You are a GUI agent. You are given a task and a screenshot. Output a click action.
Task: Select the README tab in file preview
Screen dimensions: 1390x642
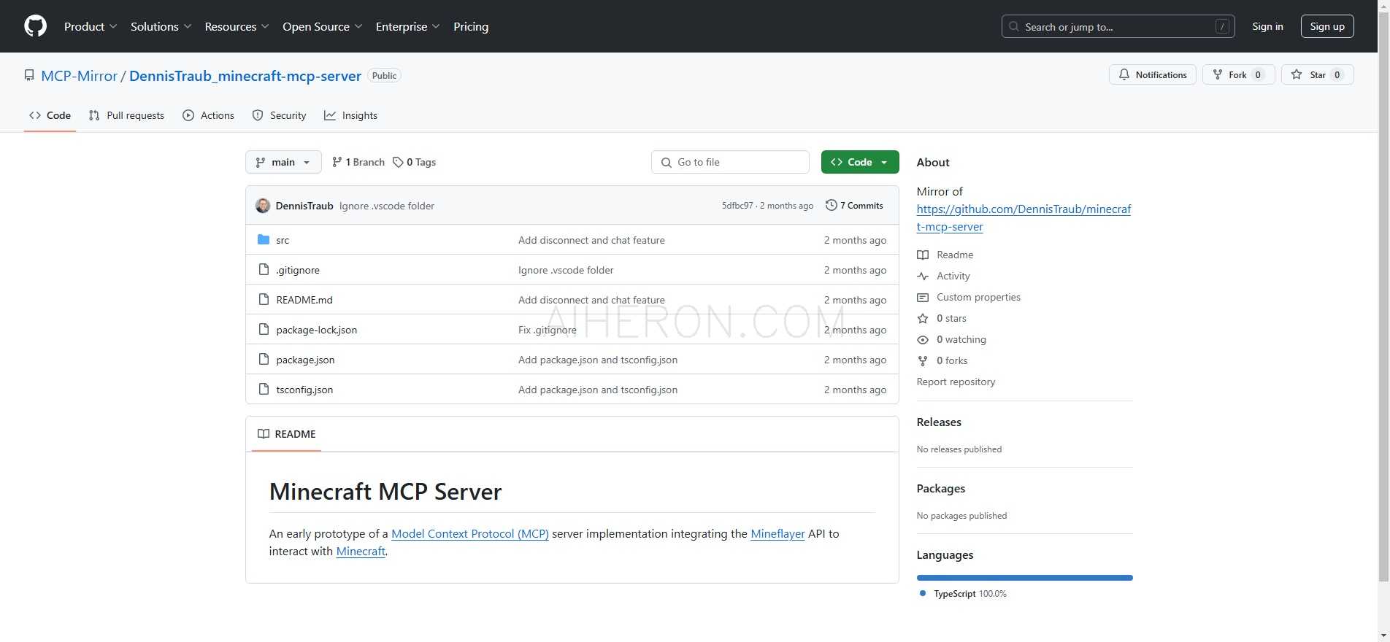click(x=287, y=434)
